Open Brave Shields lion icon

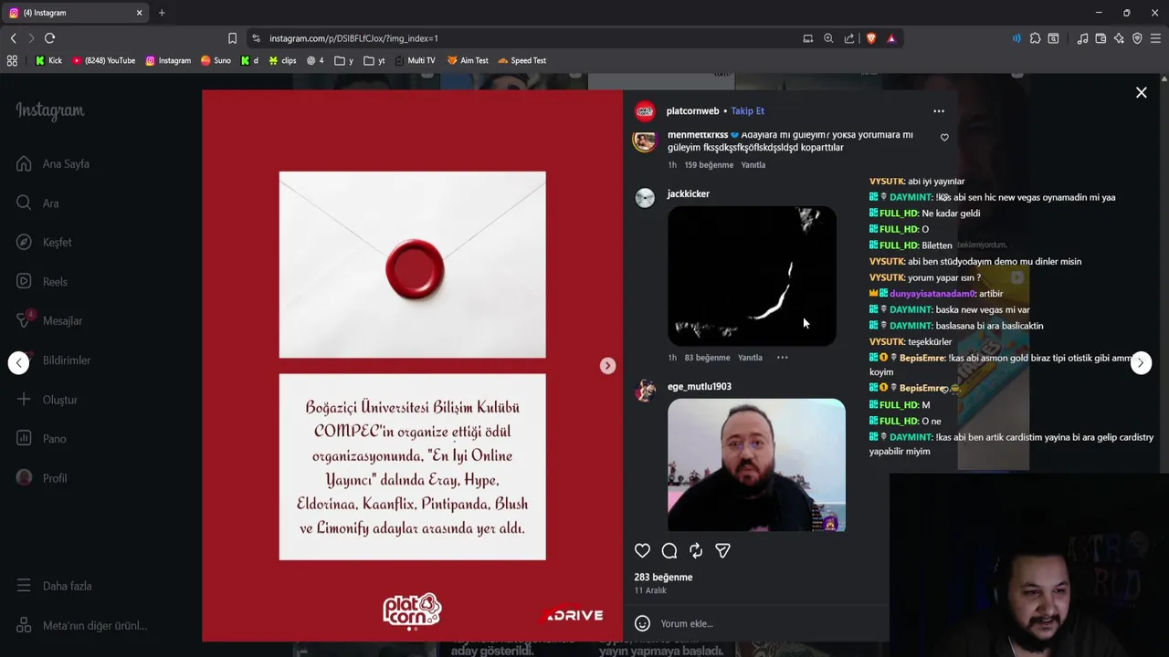(870, 38)
